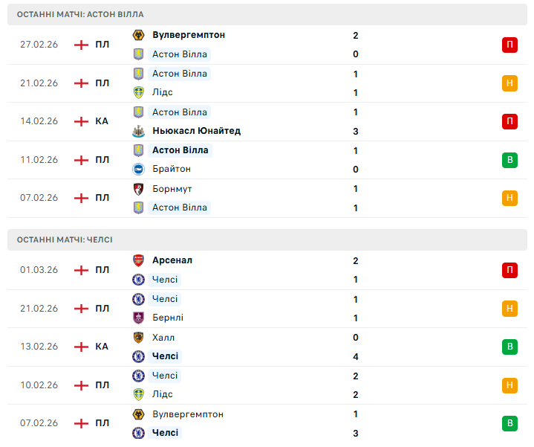Click the England flag in the 14.02.26 row
Viewport: 534px width, 447px height.
coord(81,121)
